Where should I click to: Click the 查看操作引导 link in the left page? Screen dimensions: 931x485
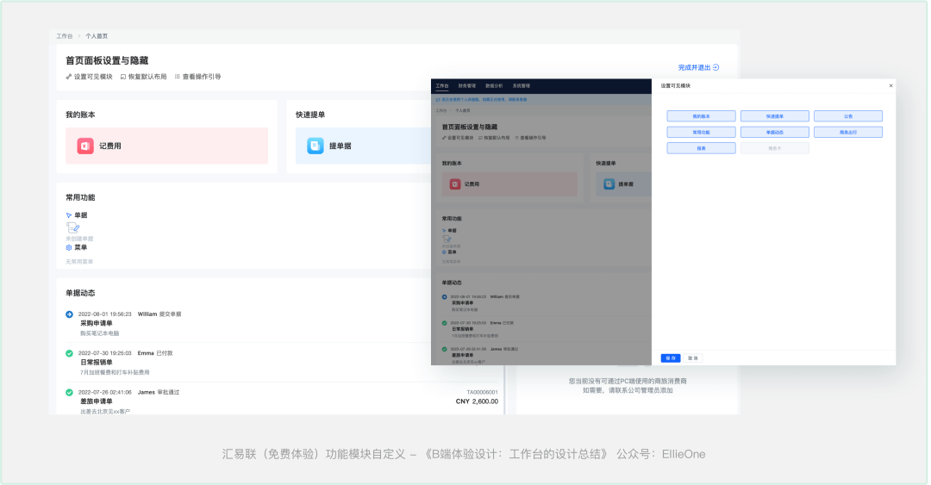201,77
